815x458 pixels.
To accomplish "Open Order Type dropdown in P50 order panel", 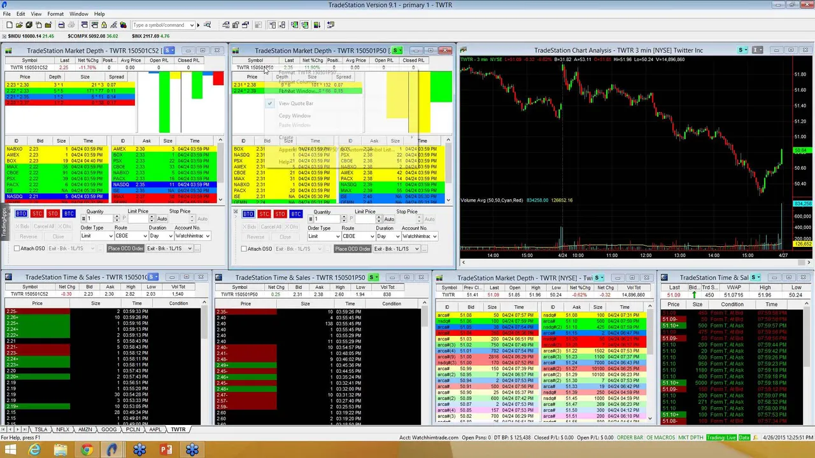I will [x=337, y=236].
